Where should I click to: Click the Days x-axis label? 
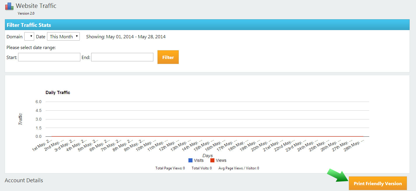208,156
